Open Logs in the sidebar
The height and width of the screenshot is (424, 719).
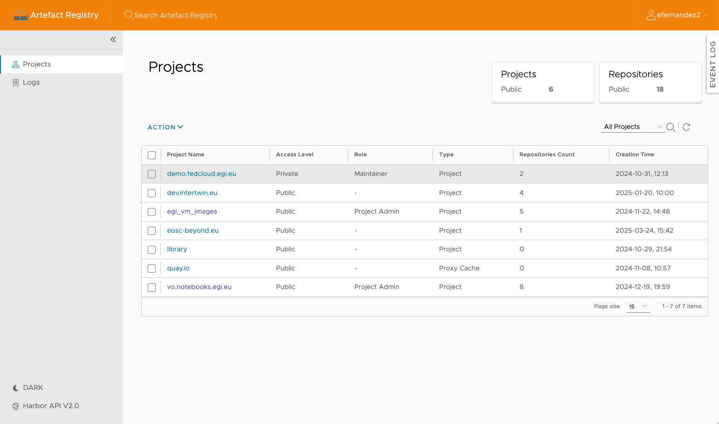62,82
